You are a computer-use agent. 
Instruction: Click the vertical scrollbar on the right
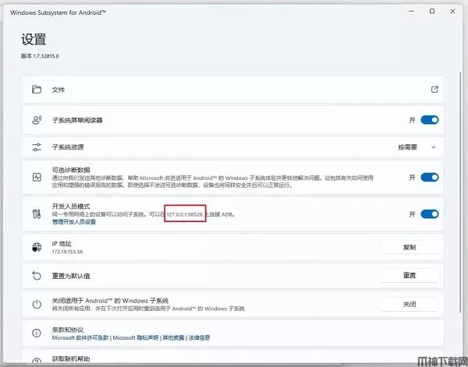click(x=460, y=191)
